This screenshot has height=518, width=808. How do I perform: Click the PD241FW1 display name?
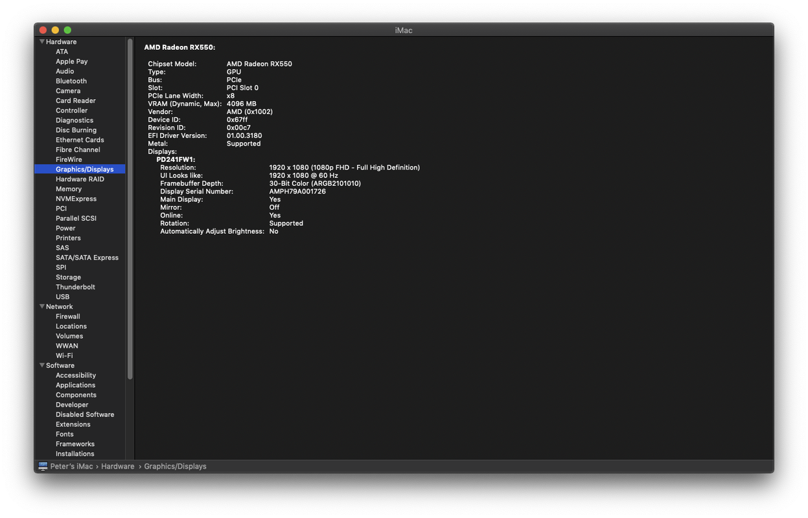pyautogui.click(x=176, y=159)
